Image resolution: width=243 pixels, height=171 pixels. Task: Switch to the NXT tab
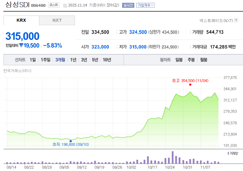(57, 20)
